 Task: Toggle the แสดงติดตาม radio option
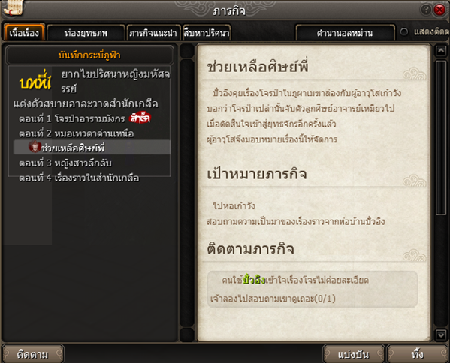tap(403, 31)
